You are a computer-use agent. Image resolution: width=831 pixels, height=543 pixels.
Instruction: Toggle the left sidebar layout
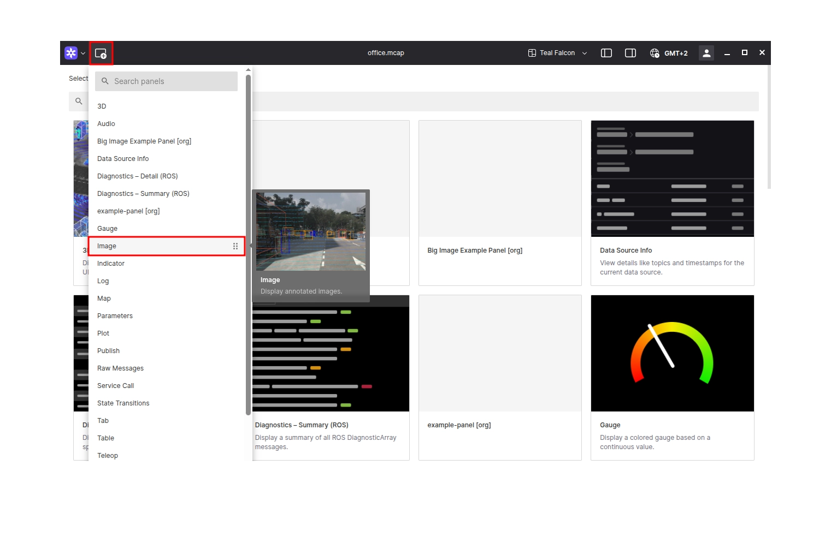[x=606, y=52]
